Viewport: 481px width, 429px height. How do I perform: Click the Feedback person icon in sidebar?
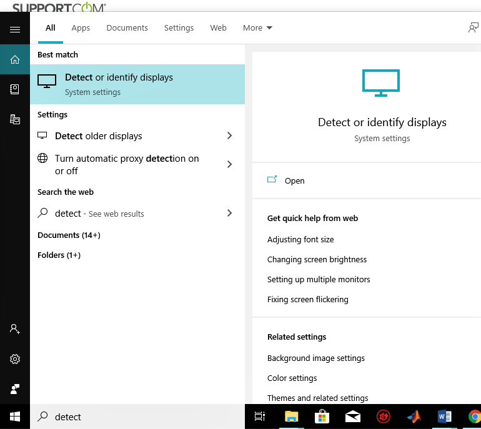pyautogui.click(x=15, y=389)
